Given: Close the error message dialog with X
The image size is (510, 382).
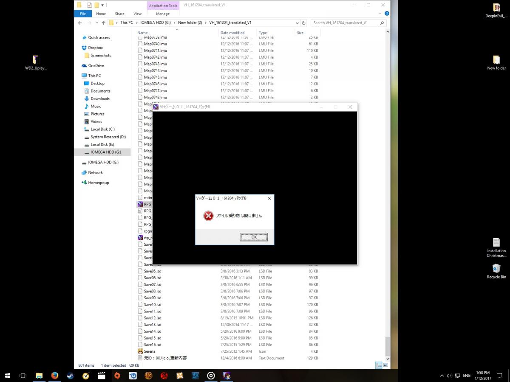Looking at the screenshot, I should coord(269,198).
